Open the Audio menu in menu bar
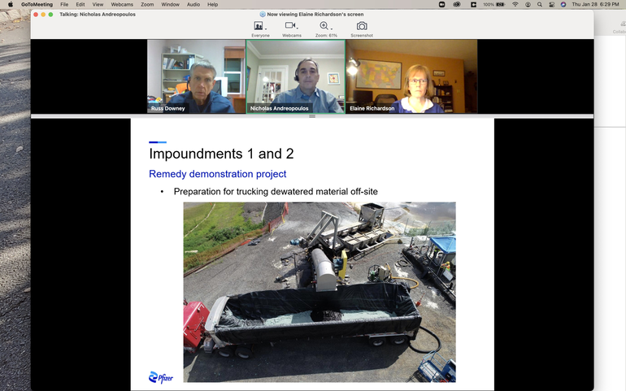626x391 pixels. [x=193, y=4]
